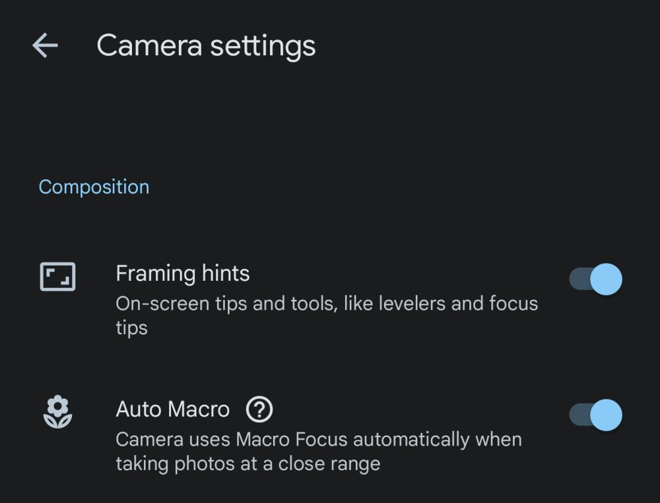Image resolution: width=660 pixels, height=503 pixels.
Task: Click the Auto Macro toggle knob
Action: pyautogui.click(x=605, y=415)
